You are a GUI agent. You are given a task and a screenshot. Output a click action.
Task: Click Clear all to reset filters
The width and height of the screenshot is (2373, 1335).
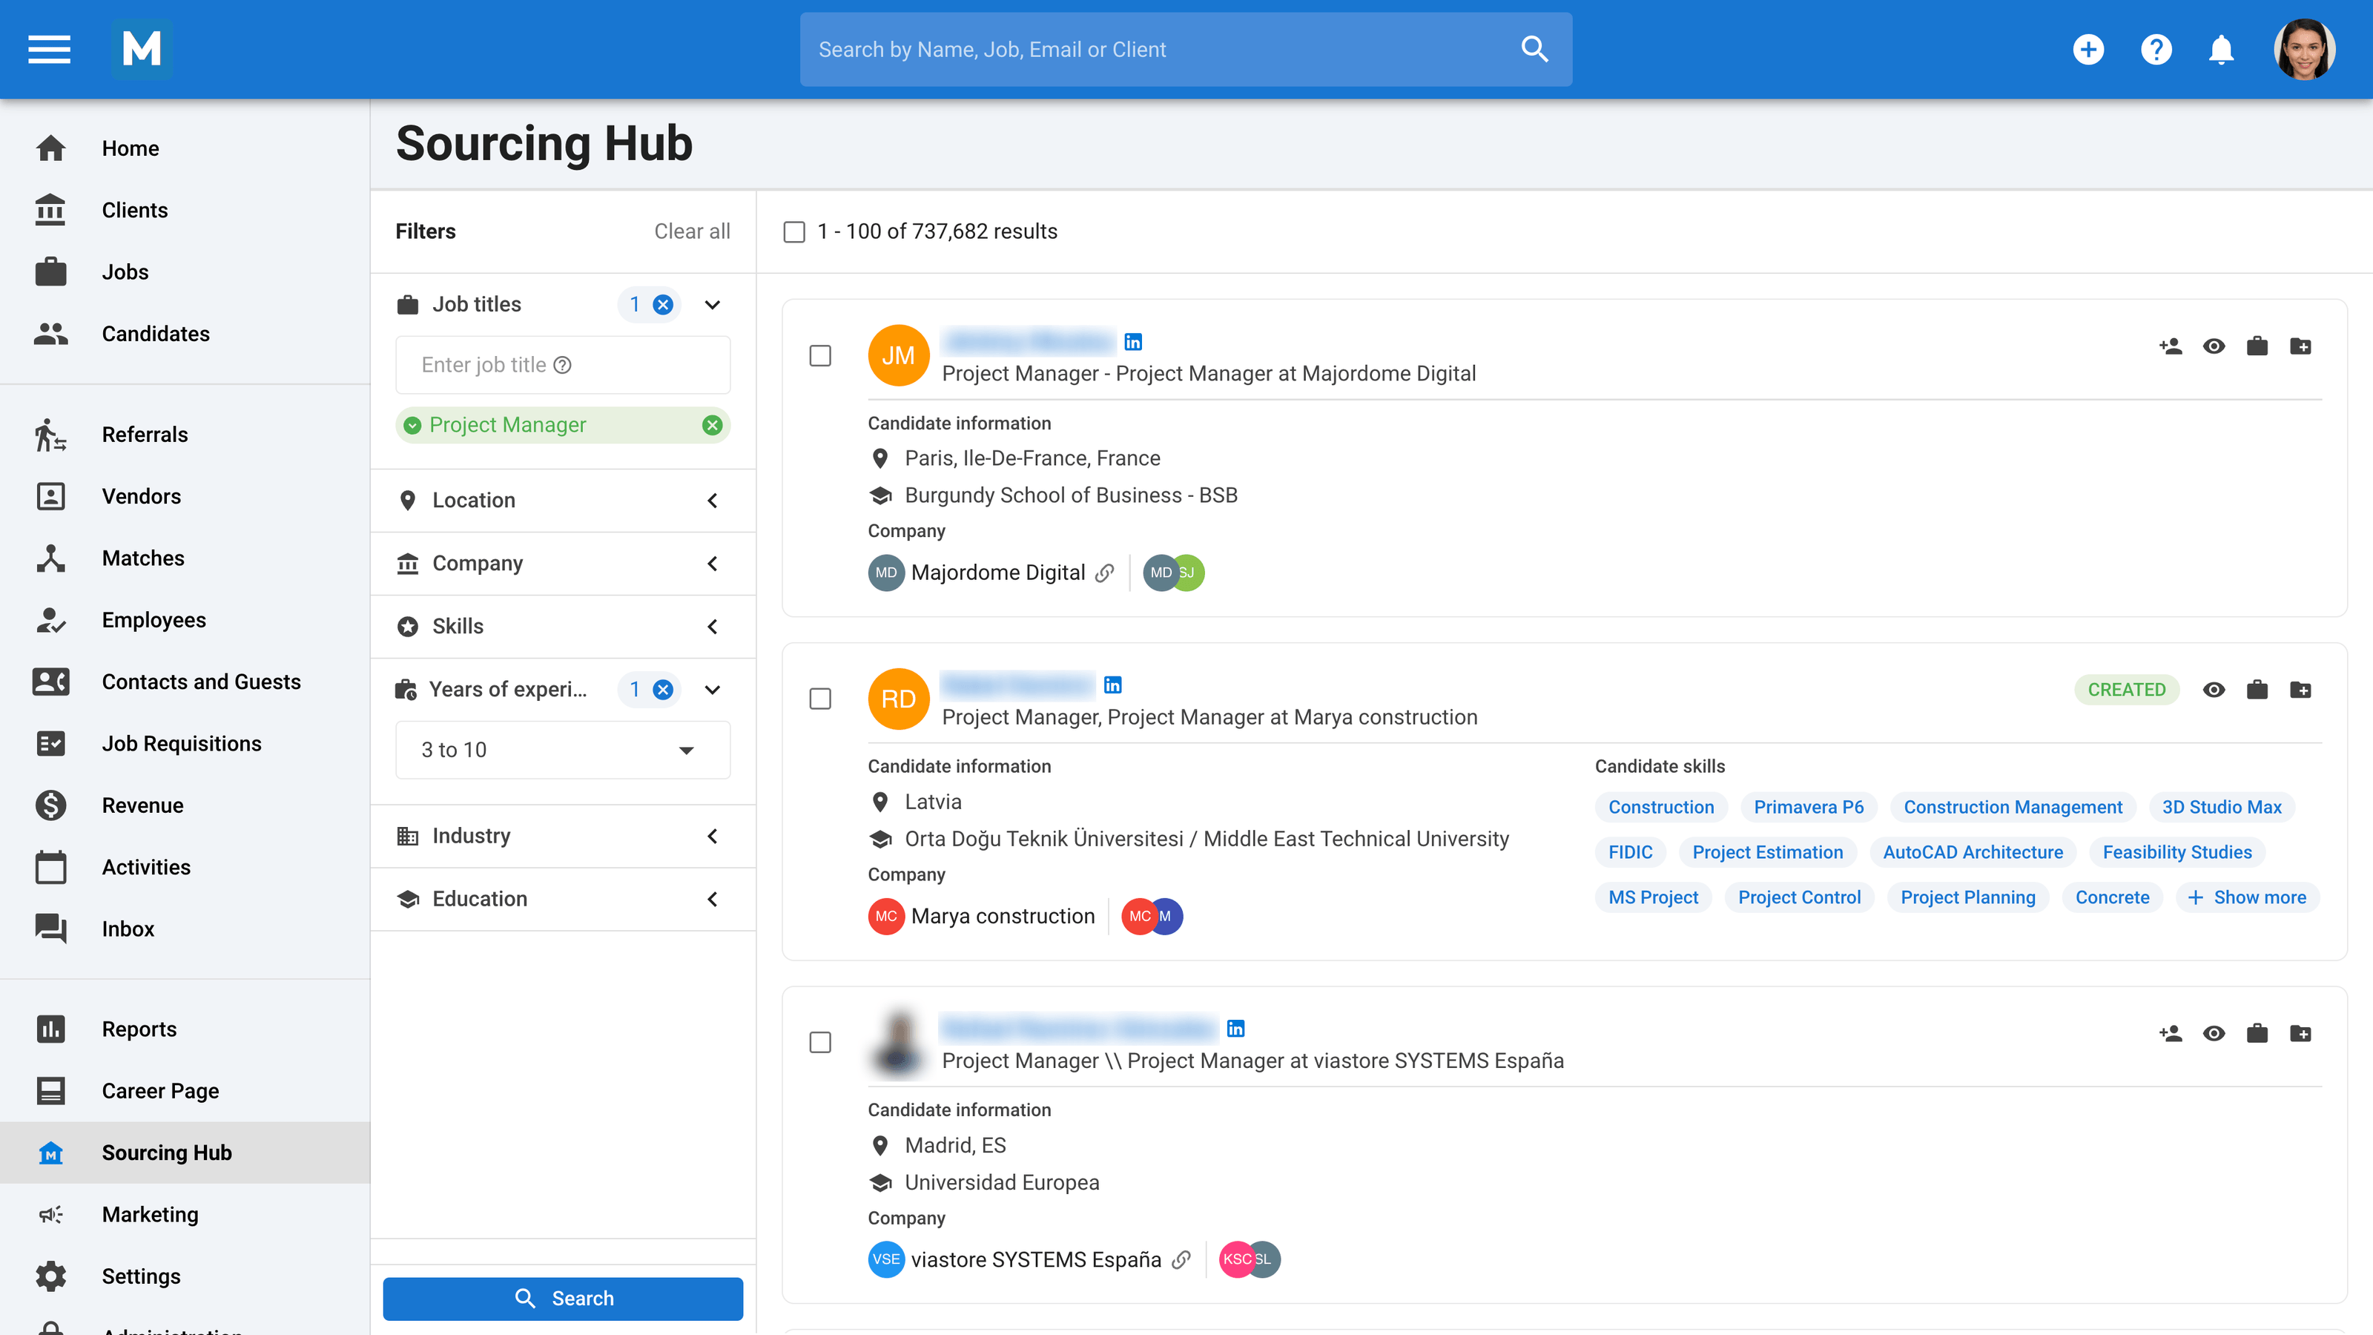691,231
